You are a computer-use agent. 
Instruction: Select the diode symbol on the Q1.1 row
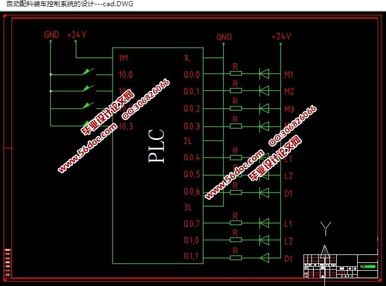point(264,258)
